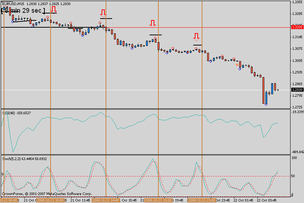Screen dimensions: 304x203
Task: Click the 1.3005 value on price scale
Action: tap(297, 61)
